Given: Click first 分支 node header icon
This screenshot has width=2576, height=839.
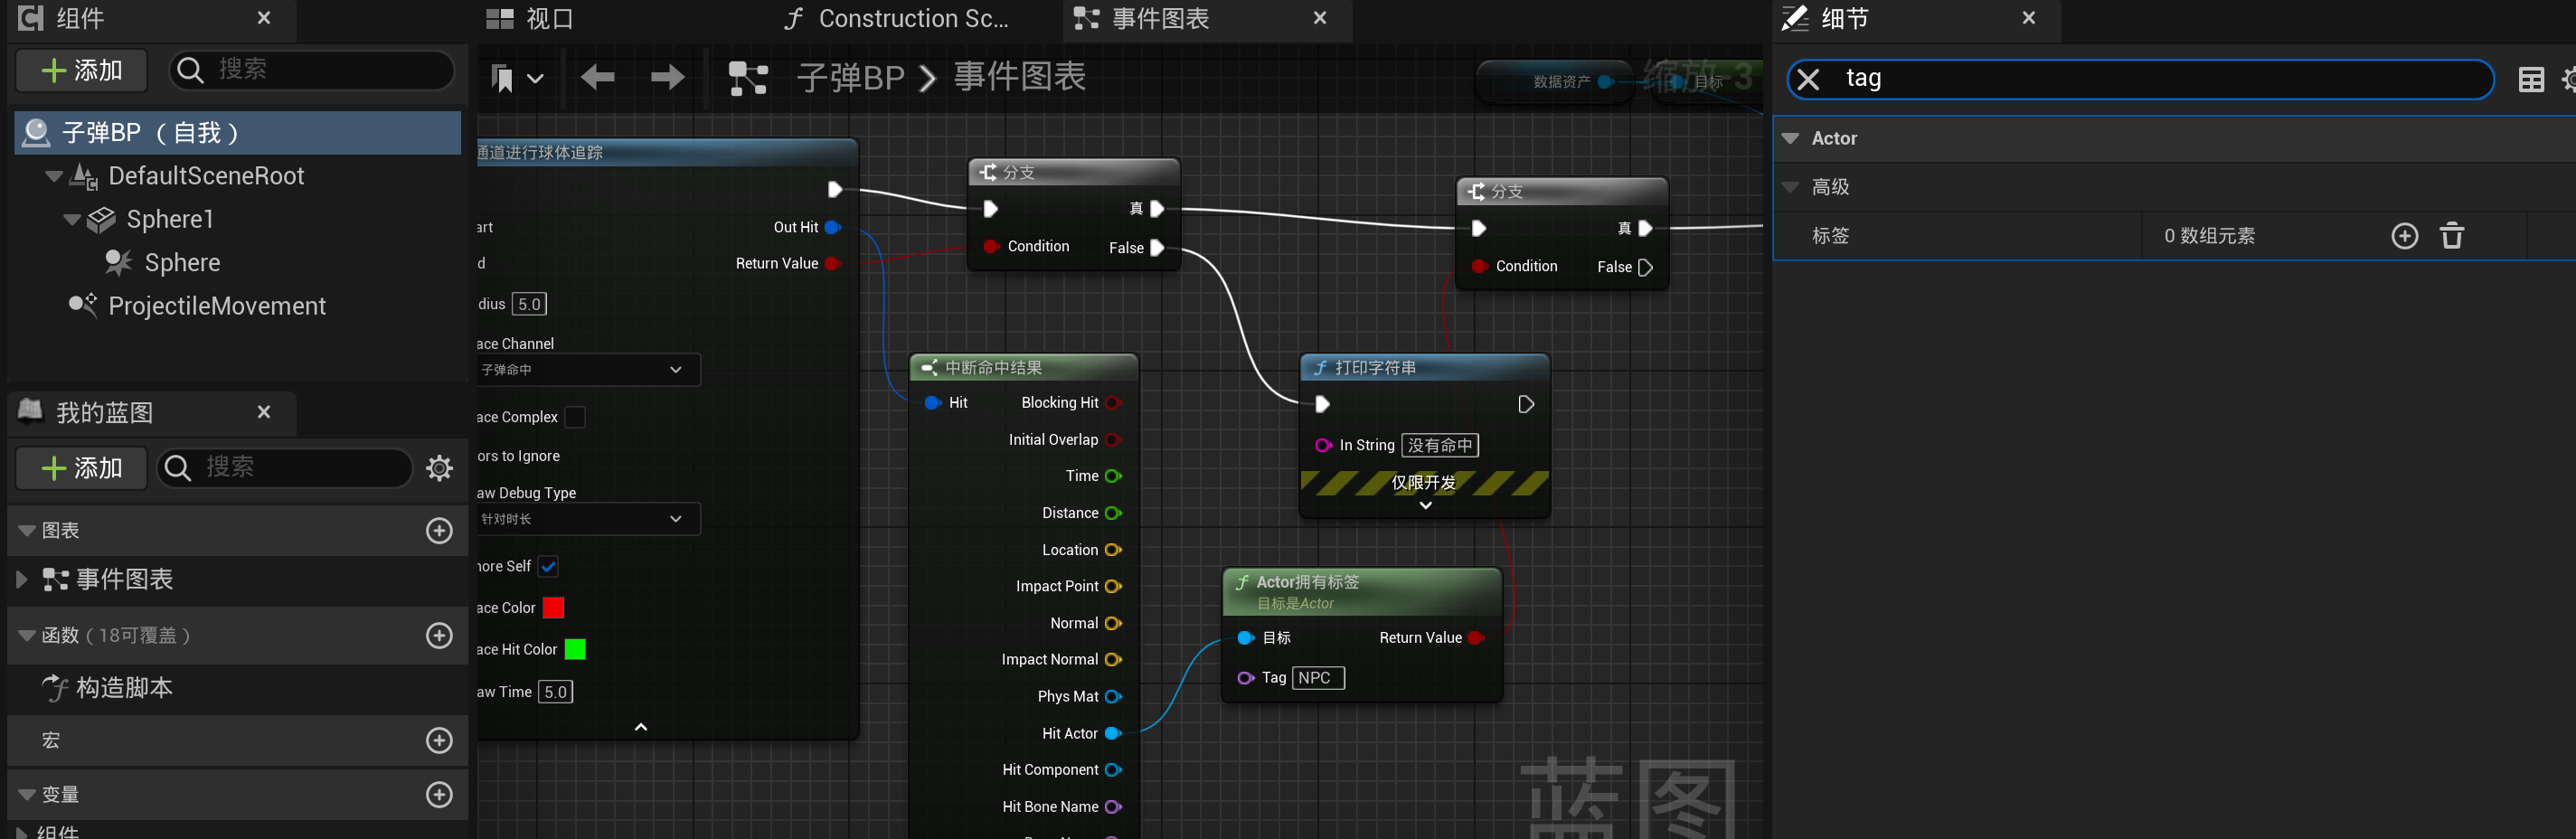Looking at the screenshot, I should [x=987, y=172].
